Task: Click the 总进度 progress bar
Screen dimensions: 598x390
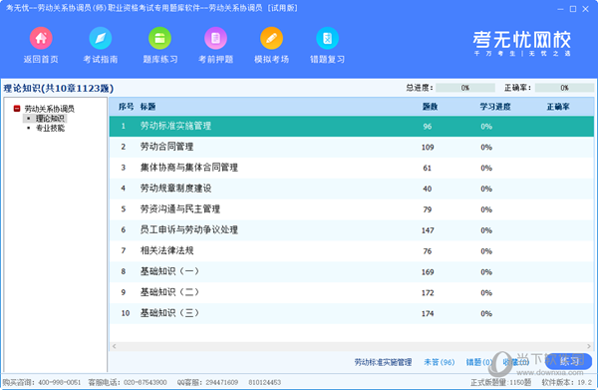Action: coord(465,88)
